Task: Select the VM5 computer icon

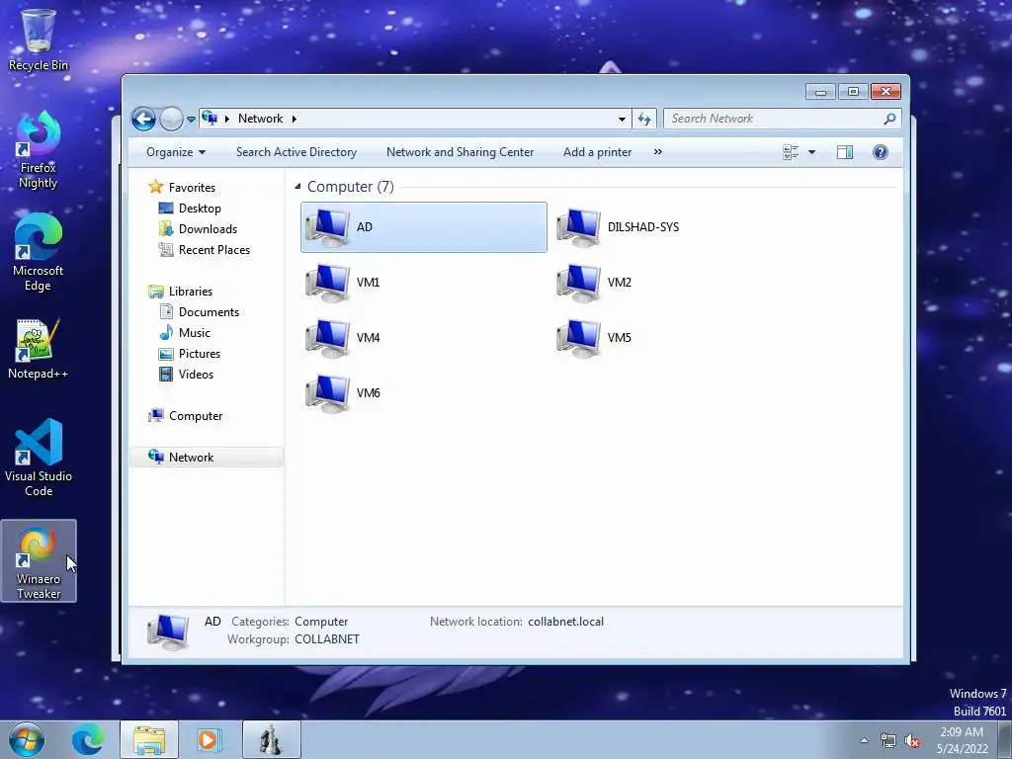Action: click(x=579, y=338)
